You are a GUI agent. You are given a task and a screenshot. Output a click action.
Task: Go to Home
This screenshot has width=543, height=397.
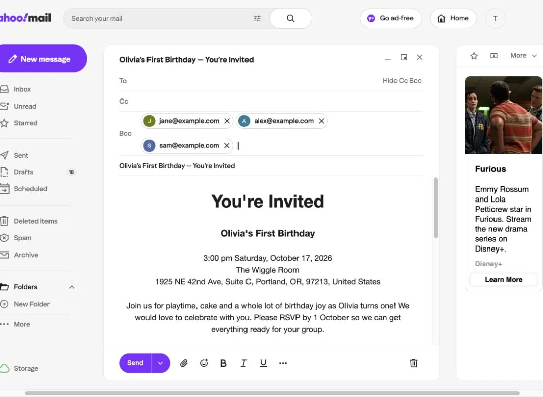pyautogui.click(x=453, y=18)
